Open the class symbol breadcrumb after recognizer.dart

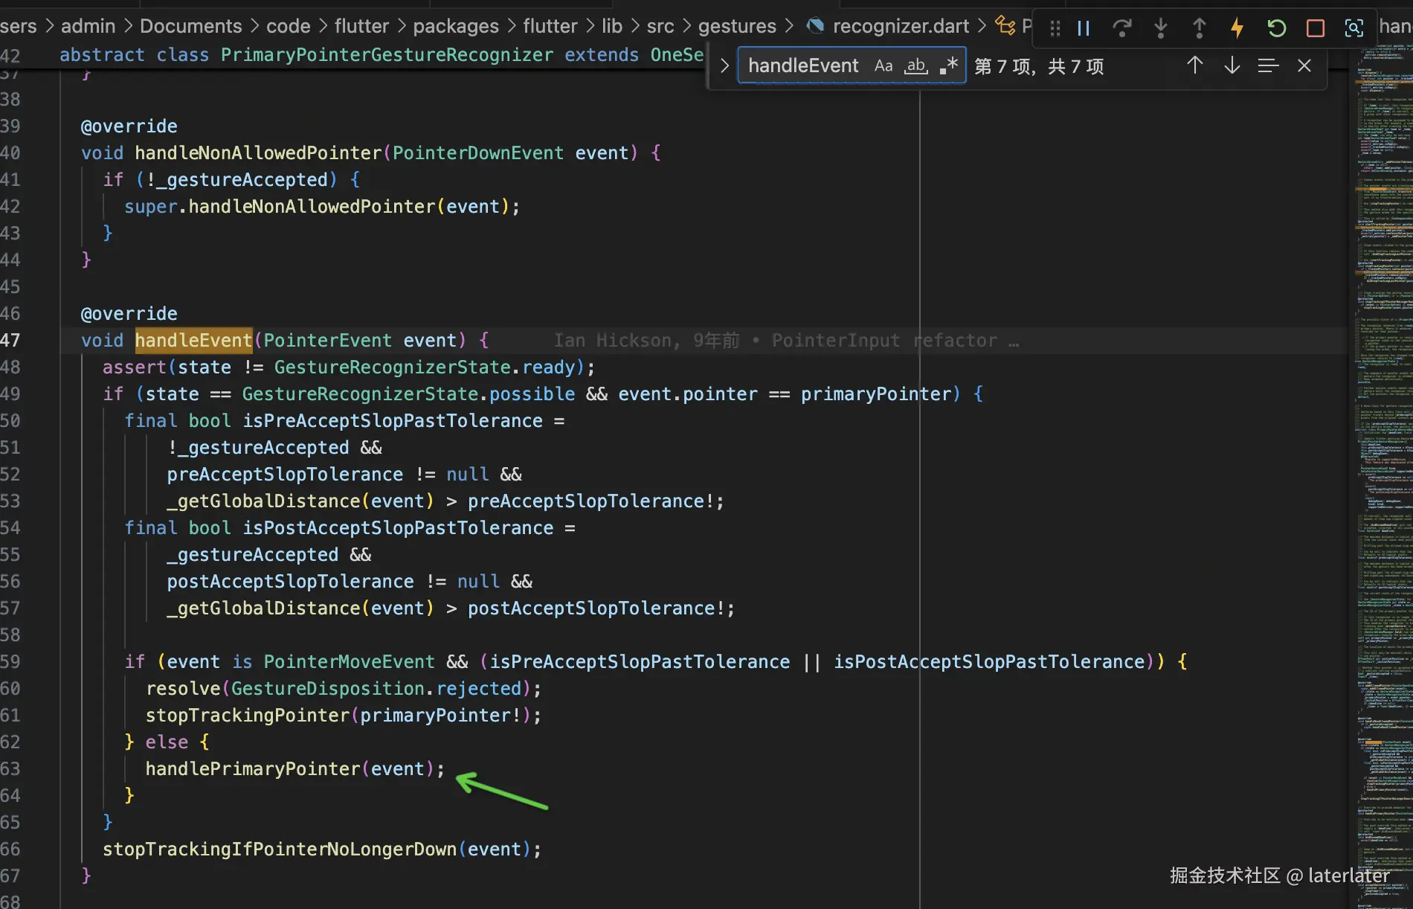coord(1014,26)
